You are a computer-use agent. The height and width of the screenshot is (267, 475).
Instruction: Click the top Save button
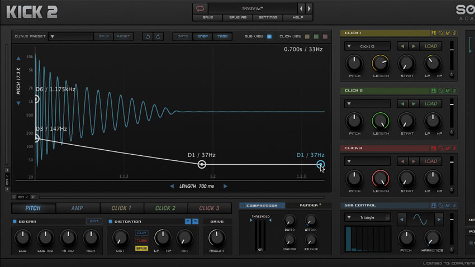208,17
